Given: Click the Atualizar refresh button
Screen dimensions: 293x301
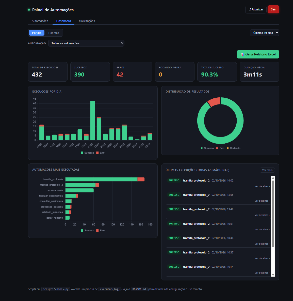Looking at the screenshot, I should pyautogui.click(x=256, y=9).
